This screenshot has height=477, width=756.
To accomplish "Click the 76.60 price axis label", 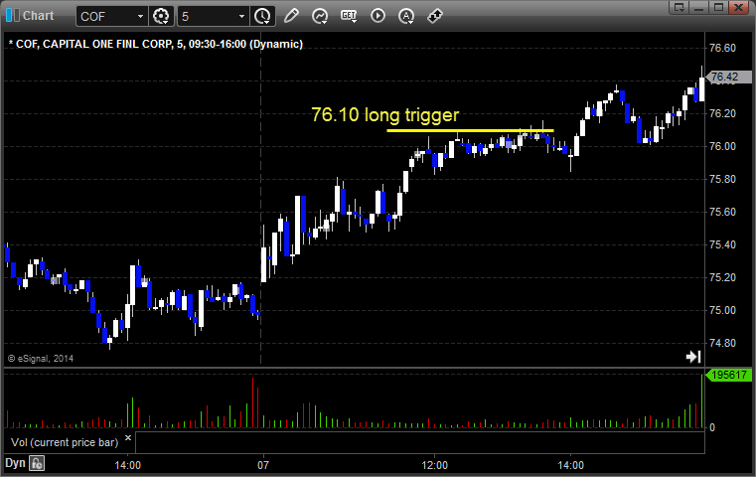I will 723,48.
